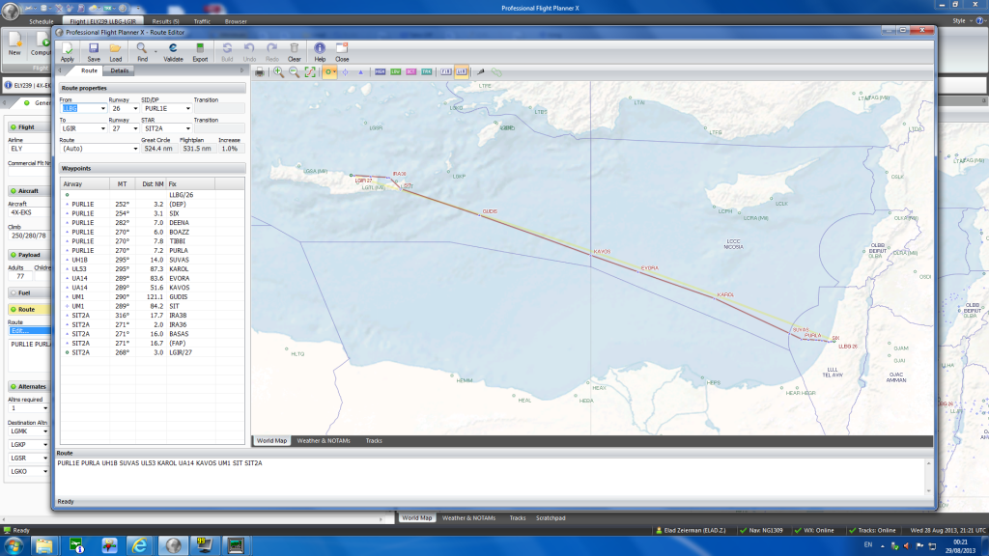Save the current flight plan
The image size is (989, 556).
tap(93, 51)
